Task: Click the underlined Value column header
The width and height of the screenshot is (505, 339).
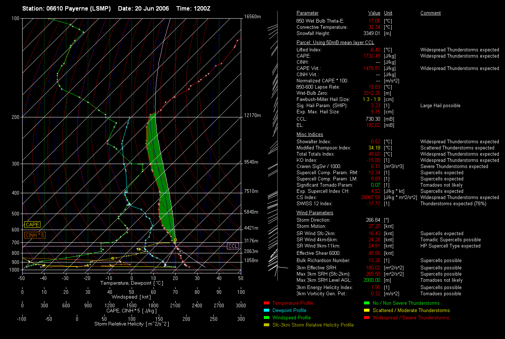Action: pos(374,13)
